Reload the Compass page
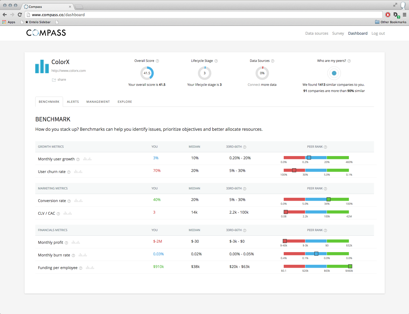Image resolution: width=409 pixels, height=314 pixels. pyautogui.click(x=20, y=15)
